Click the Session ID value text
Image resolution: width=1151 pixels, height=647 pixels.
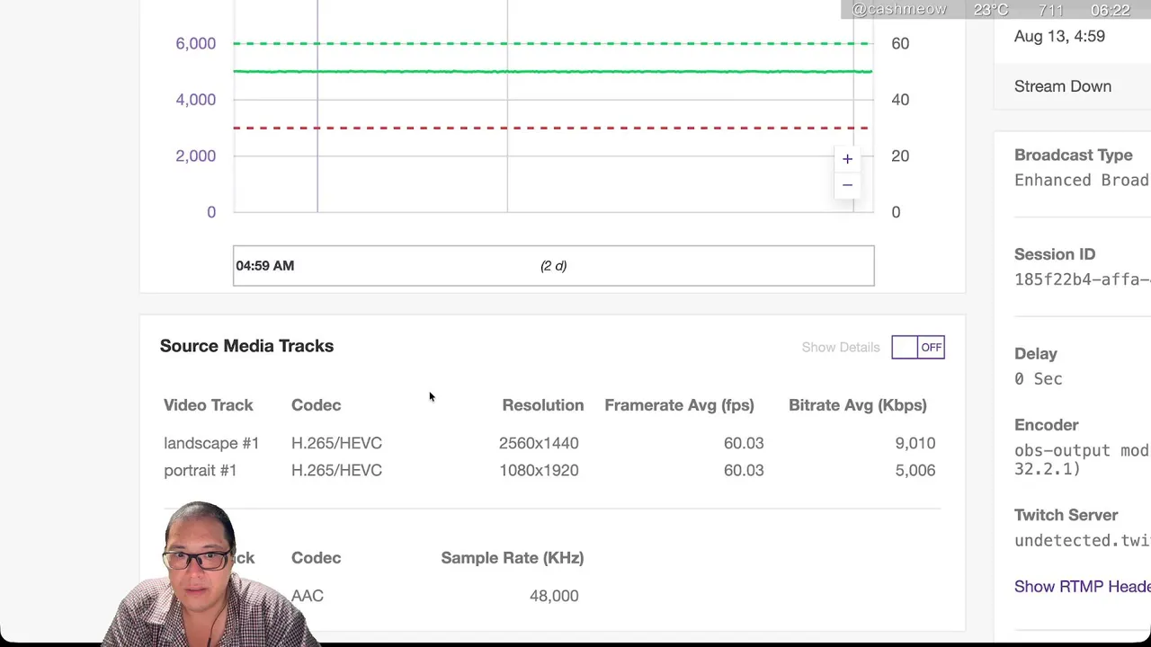1083,279
